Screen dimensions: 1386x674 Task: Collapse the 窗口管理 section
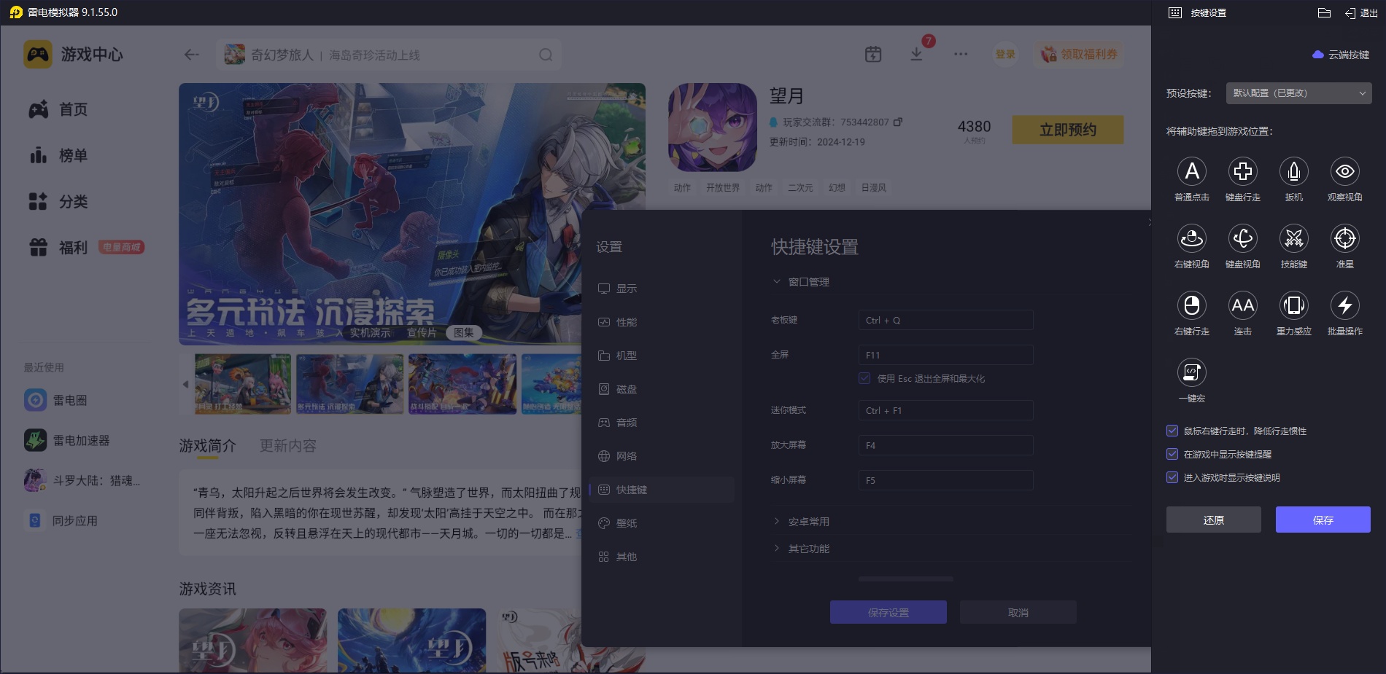801,282
